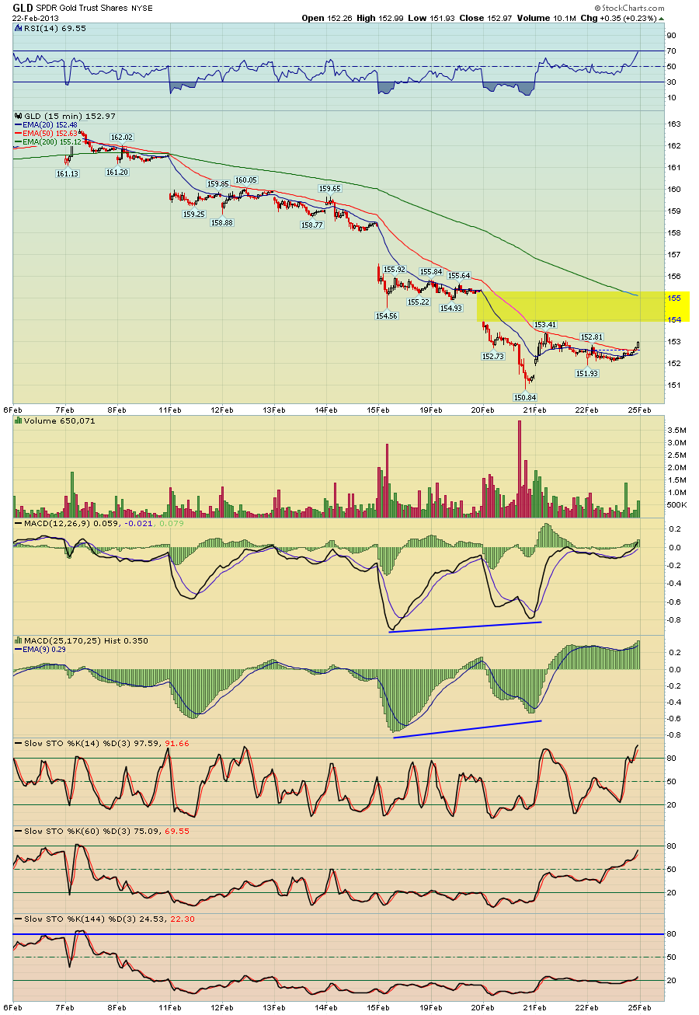Image resolution: width=699 pixels, height=1015 pixels.
Task: Click the 3.5M tick on the volume axis
Action: coord(676,430)
